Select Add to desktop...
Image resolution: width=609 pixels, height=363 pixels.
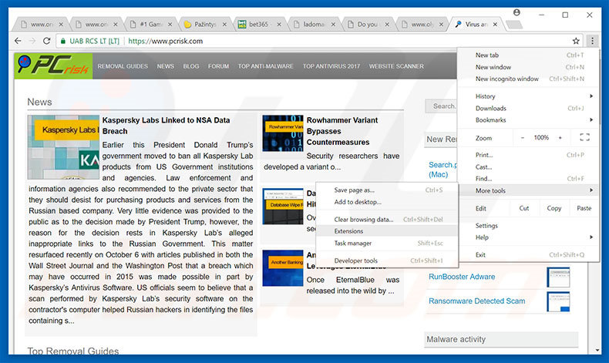point(387,202)
